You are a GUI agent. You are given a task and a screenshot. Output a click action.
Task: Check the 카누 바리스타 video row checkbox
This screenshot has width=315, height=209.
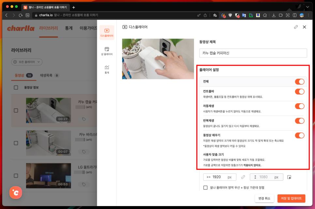click(16, 143)
